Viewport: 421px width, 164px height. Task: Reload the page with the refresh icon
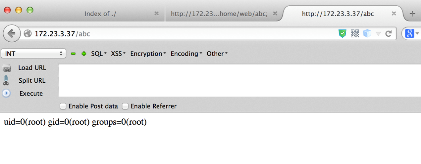point(389,33)
